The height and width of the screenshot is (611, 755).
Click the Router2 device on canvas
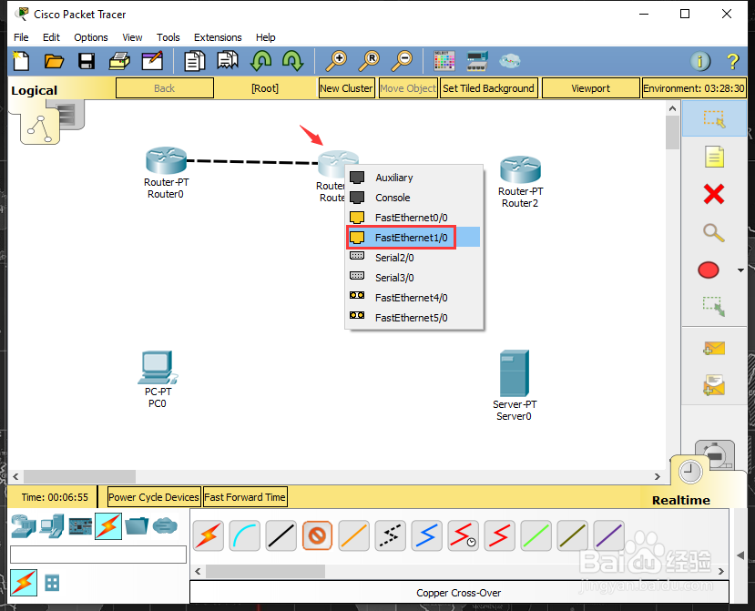521,169
